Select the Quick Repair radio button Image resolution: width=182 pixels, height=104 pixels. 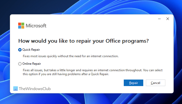pos(20,50)
